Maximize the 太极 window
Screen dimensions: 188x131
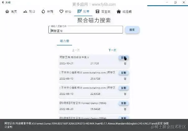(175, 2)
